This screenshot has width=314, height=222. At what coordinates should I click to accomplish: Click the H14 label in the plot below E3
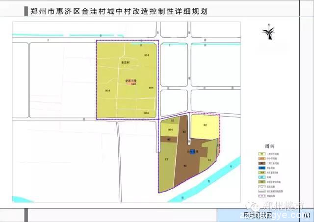click(170, 129)
